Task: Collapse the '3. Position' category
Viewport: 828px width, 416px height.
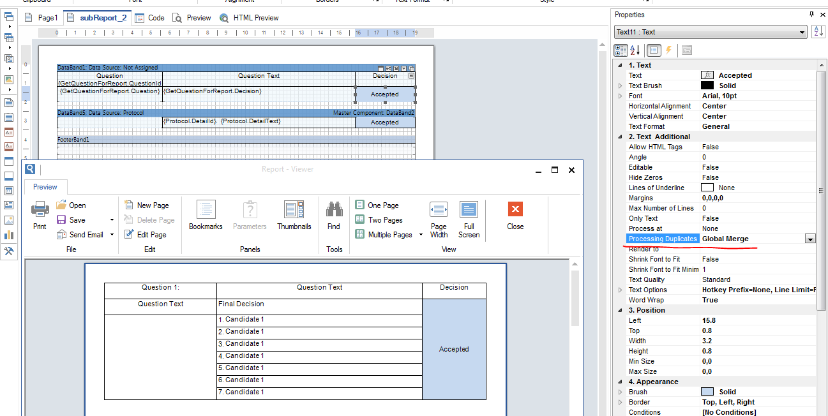Action: [x=620, y=310]
